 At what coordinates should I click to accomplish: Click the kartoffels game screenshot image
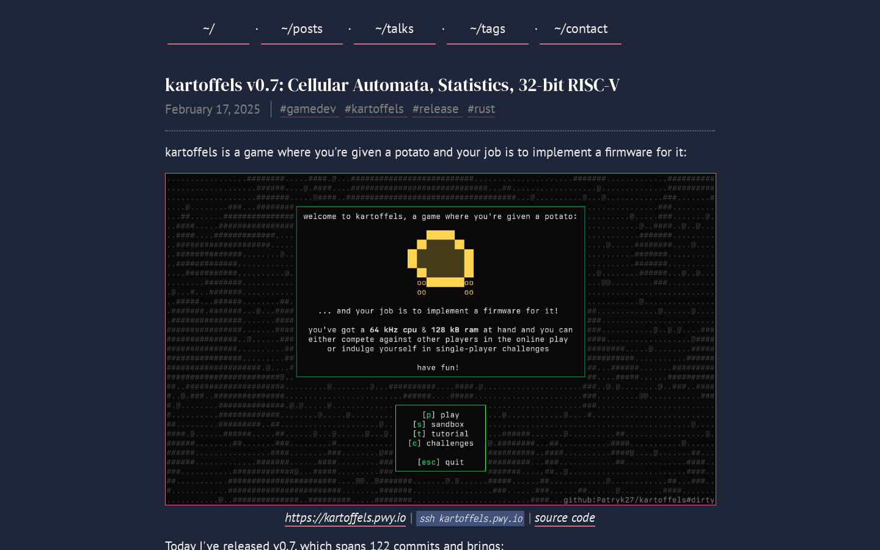(x=441, y=339)
